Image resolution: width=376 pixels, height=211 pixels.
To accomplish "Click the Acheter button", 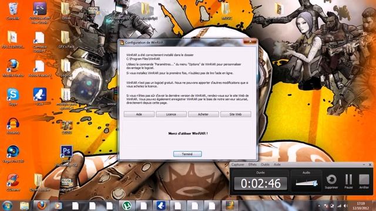I will tap(203, 114).
